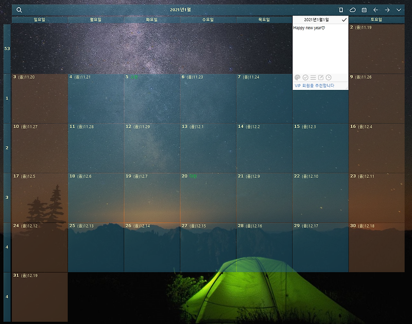Open the color palette in note editor
The width and height of the screenshot is (412, 324).
tap(298, 77)
